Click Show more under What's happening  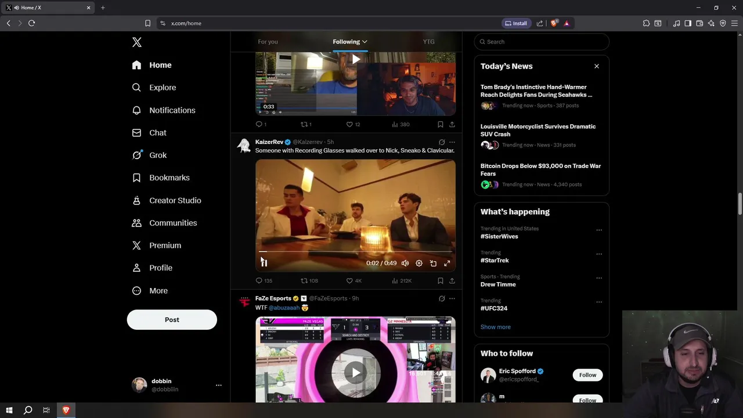point(496,327)
